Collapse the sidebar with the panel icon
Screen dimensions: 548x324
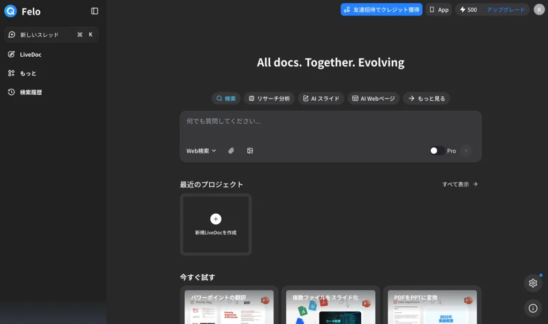95,11
